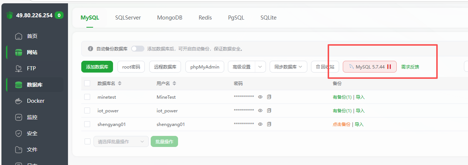The image size is (468, 165).
Task: Click the 首页 home icon in sidebar
Action: [18, 36]
